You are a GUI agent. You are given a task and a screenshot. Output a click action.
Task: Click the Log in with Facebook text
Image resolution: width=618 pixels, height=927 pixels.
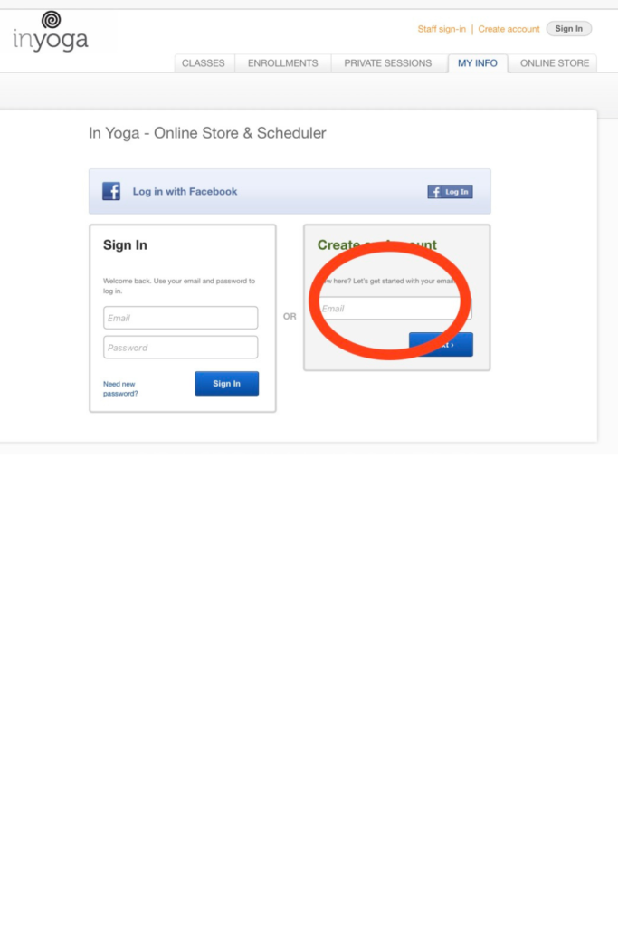click(185, 192)
